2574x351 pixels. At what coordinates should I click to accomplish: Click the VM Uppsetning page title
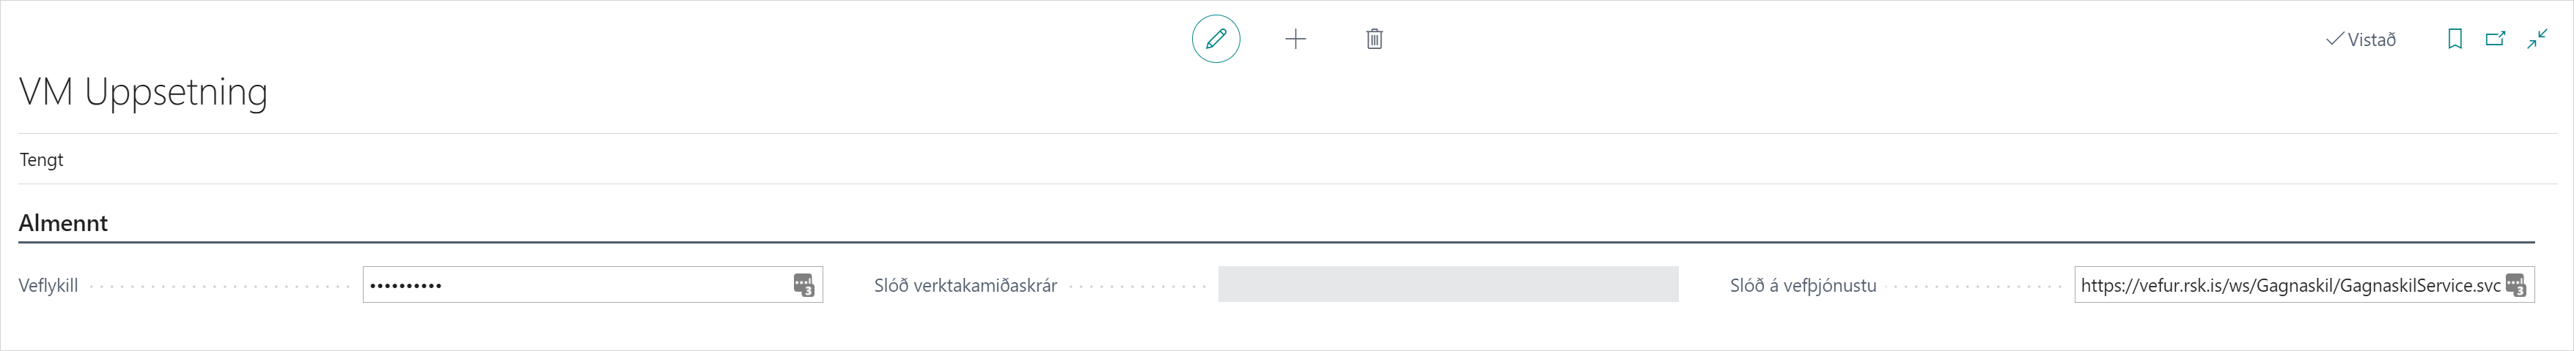(144, 91)
